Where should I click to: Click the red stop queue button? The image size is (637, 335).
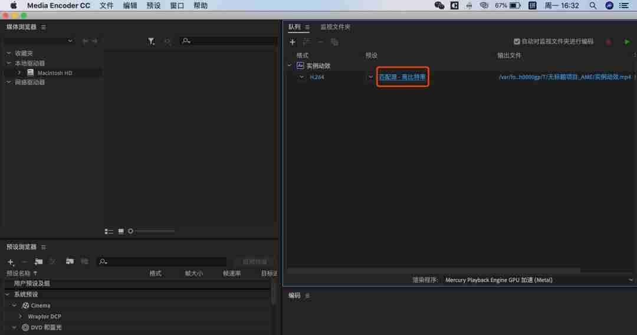(x=609, y=42)
